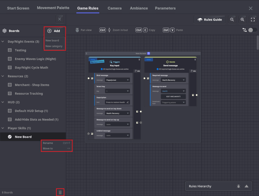Viewport: 259px width, 196px height.
Task: Click the EDIT ARGUMENTS button
Action: [x=173, y=96]
